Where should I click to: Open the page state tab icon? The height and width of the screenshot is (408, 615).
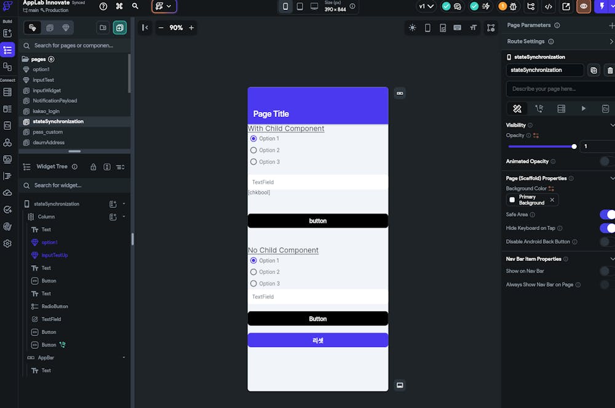click(605, 109)
